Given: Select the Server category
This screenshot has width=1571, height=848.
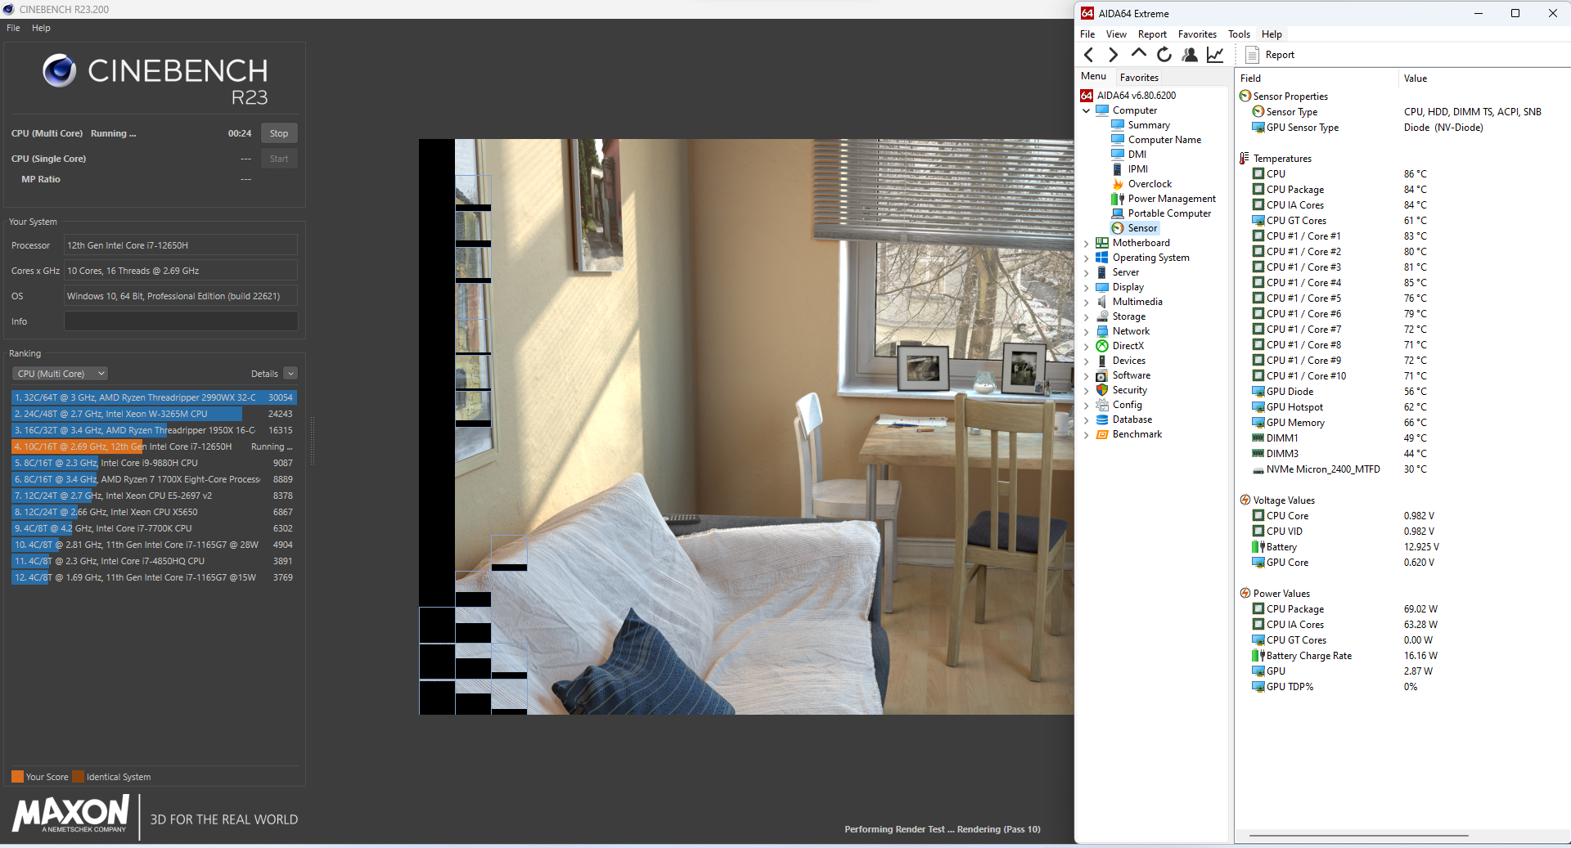Looking at the screenshot, I should coord(1125,272).
